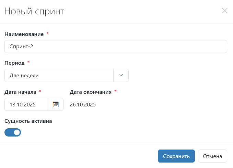Image resolution: width=233 pixels, height=168 pixels.
Task: Click the Дата начала label
Action: click(x=20, y=92)
